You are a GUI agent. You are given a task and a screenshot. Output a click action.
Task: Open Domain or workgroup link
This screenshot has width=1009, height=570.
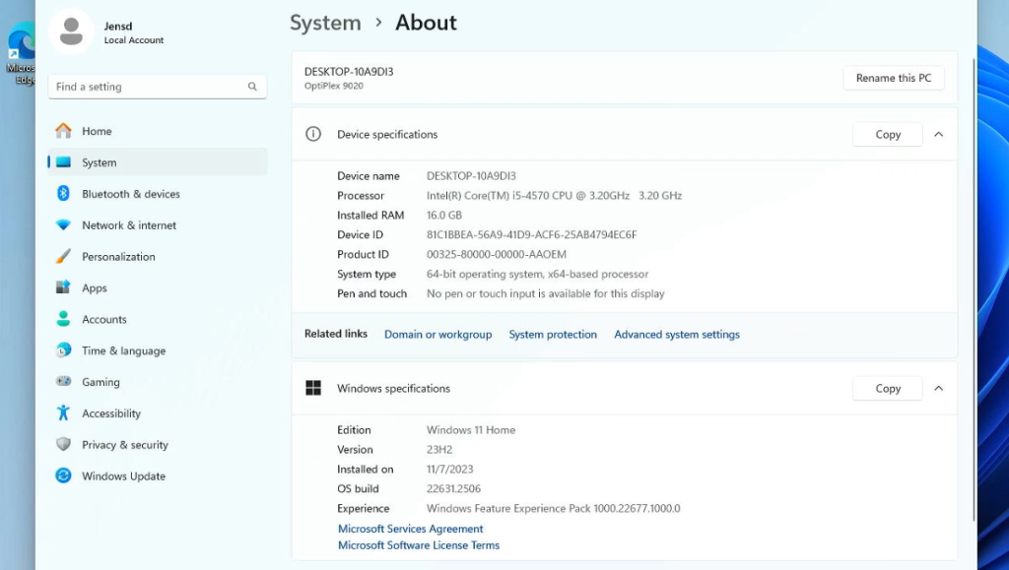point(437,334)
